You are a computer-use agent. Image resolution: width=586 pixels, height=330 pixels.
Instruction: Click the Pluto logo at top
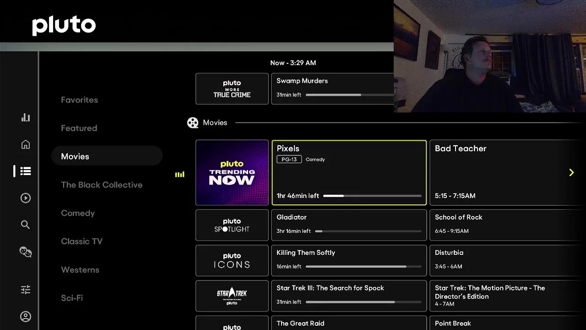[x=64, y=26]
